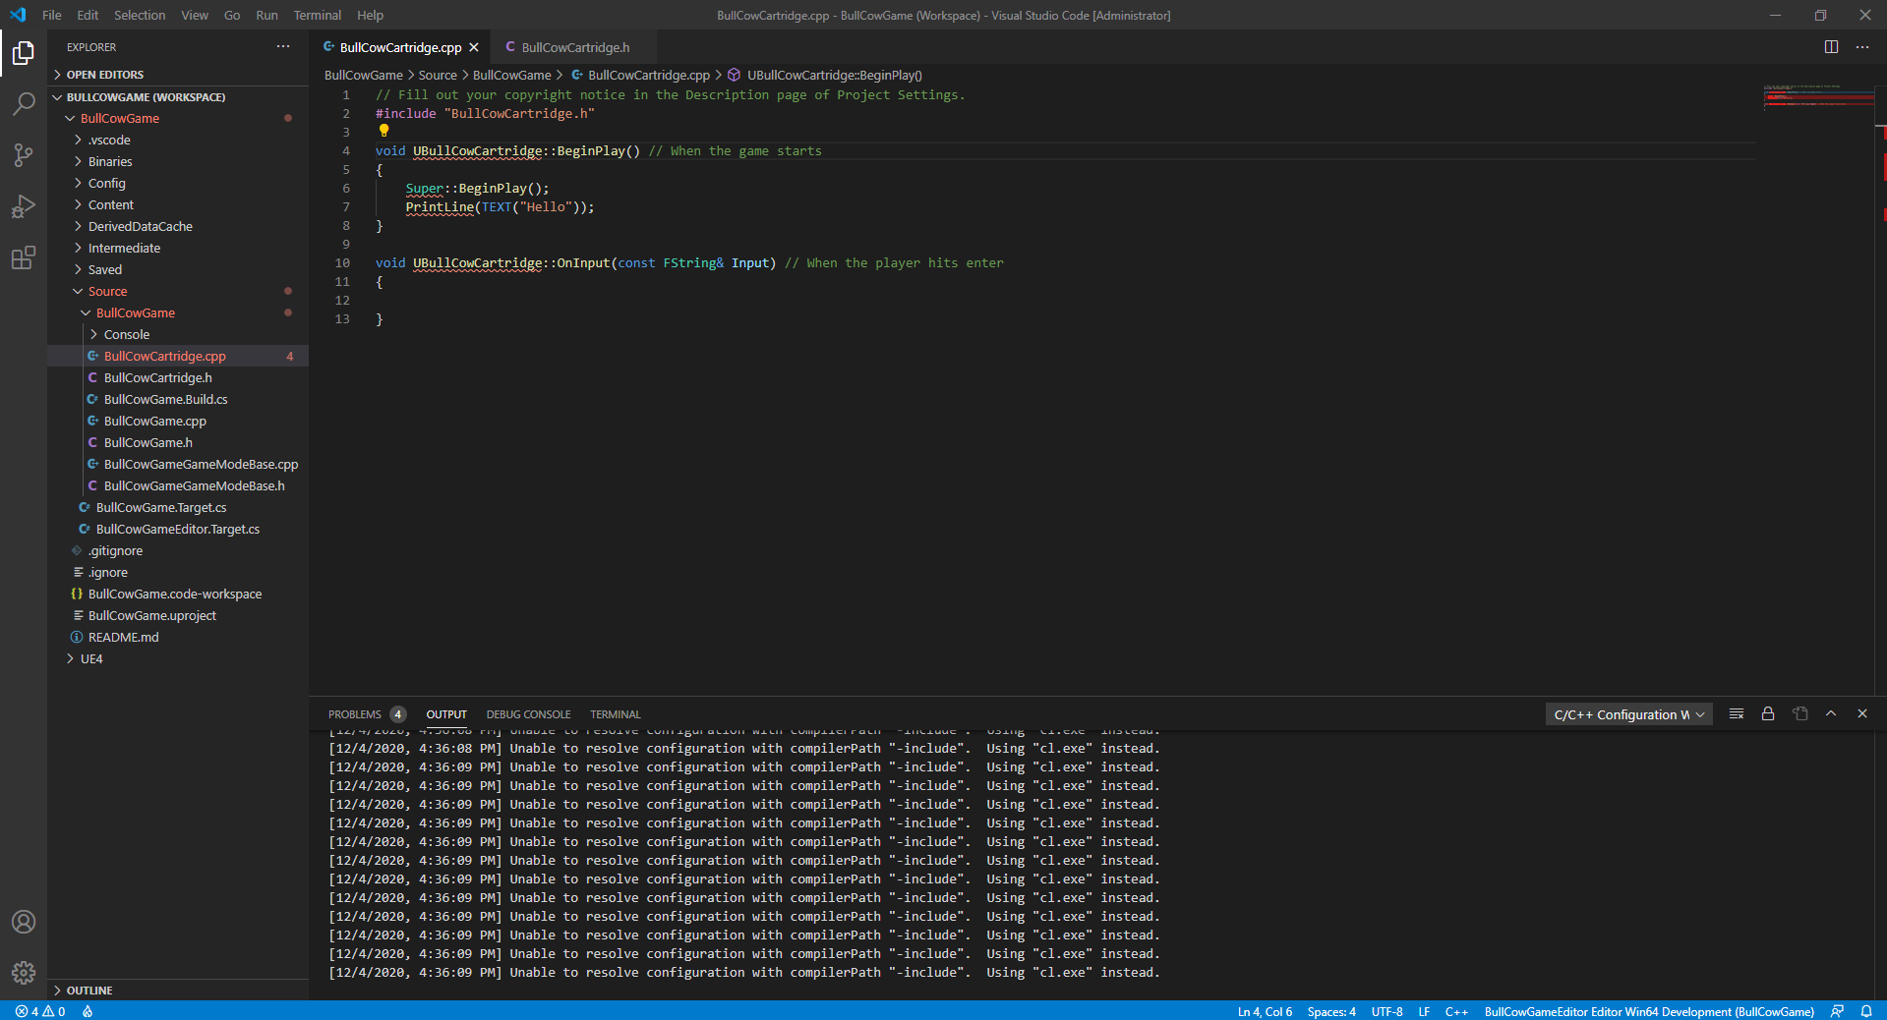Toggle notifications bell in status bar

pos(1866,1011)
